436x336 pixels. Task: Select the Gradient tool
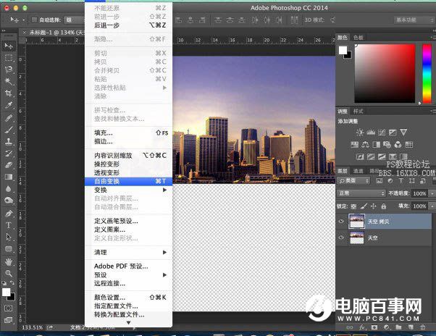(x=9, y=177)
